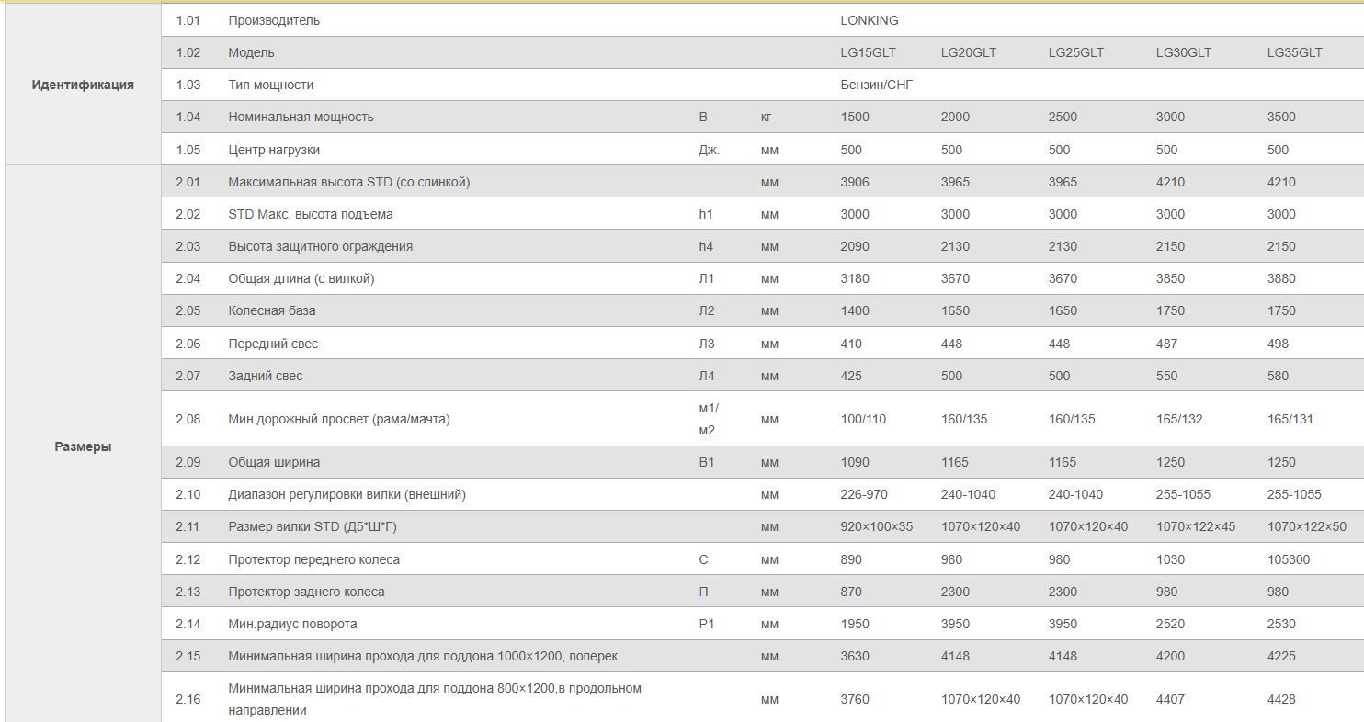Viewport: 1364px width, 722px height.
Task: Click Диапазон регулировки вилки label
Action: pos(347,494)
